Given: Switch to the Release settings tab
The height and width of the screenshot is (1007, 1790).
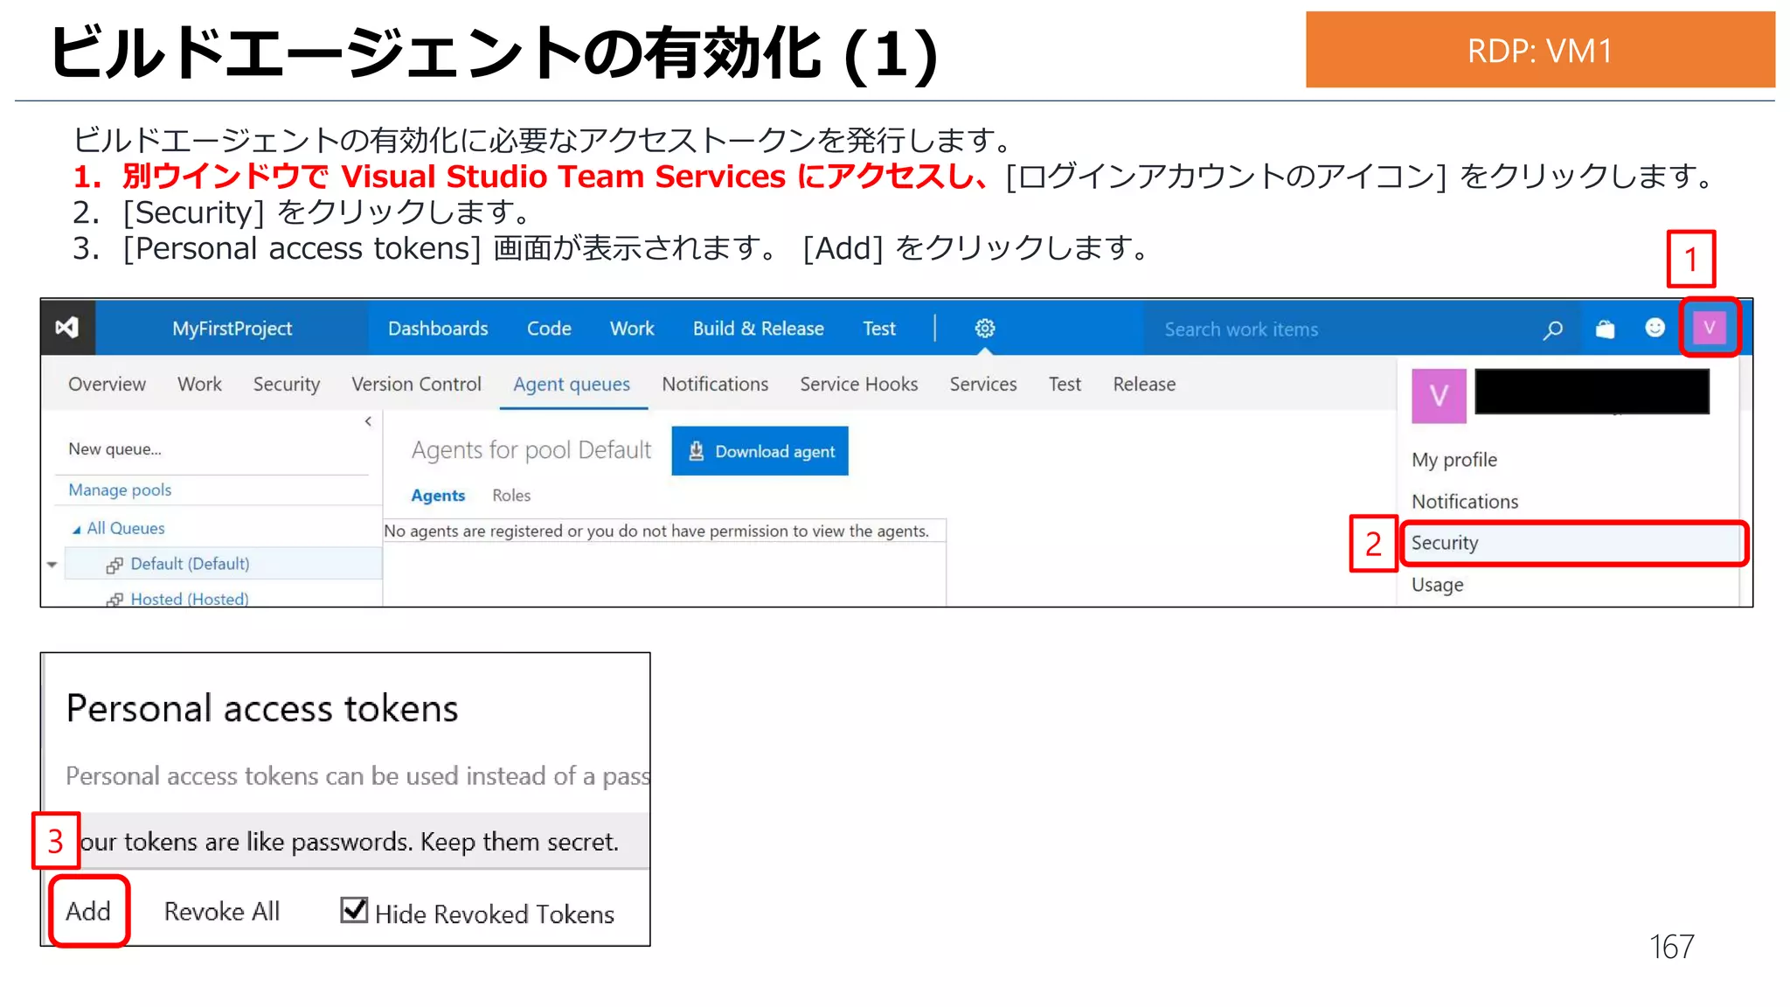Looking at the screenshot, I should coord(1144,385).
